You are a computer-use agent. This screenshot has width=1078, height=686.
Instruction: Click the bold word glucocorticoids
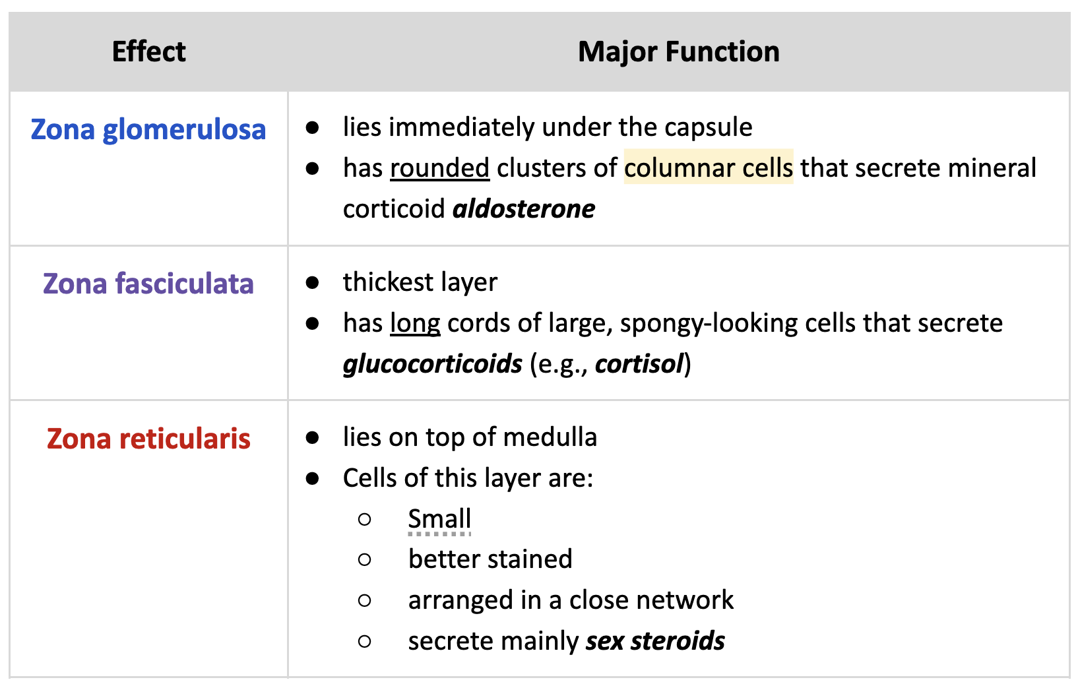[432, 364]
